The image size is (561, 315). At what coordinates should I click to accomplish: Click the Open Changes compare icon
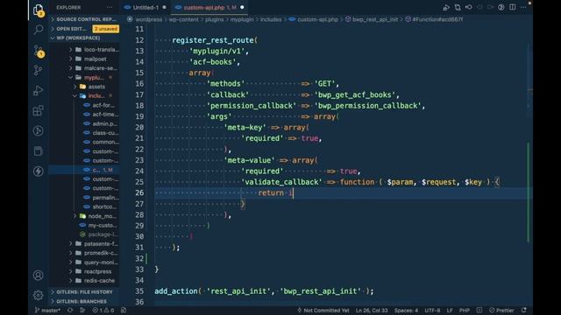tap(458, 7)
